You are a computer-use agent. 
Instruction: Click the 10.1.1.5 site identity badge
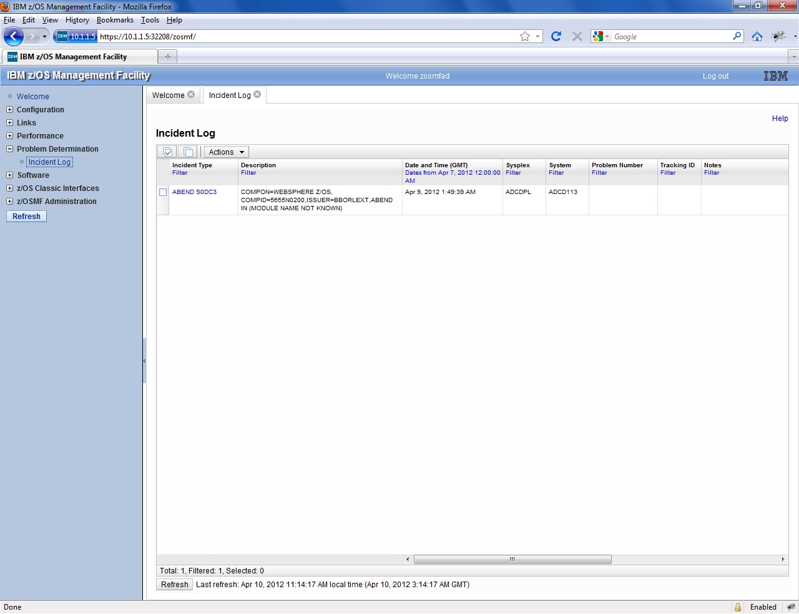76,36
